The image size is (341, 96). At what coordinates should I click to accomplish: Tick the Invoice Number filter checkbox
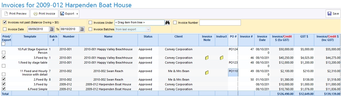coord(175,23)
